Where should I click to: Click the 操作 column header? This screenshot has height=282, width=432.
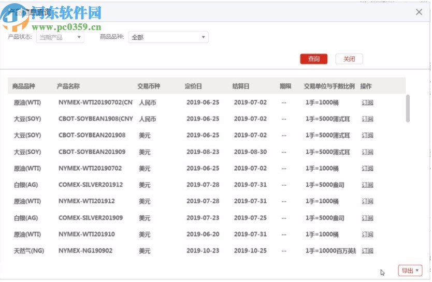[x=366, y=86]
